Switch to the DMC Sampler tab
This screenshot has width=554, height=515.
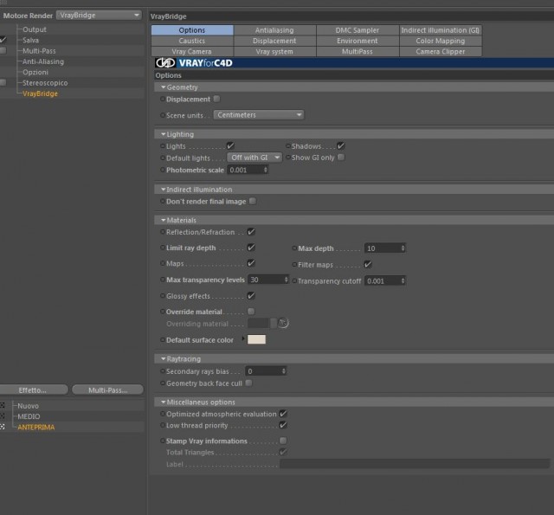click(x=358, y=30)
